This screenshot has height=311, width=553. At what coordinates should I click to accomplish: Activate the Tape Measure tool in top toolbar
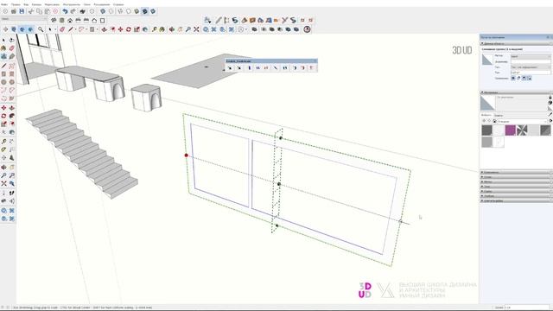[154, 29]
